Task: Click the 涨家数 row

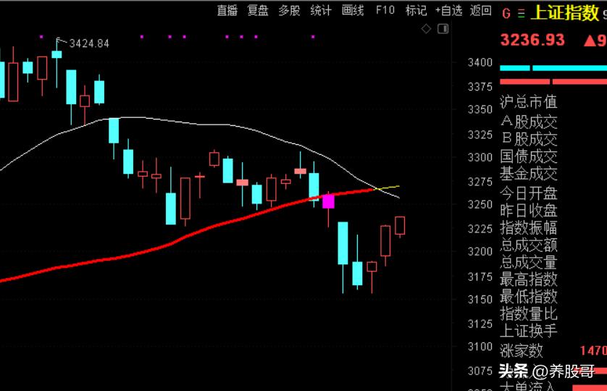Action: pyautogui.click(x=553, y=350)
